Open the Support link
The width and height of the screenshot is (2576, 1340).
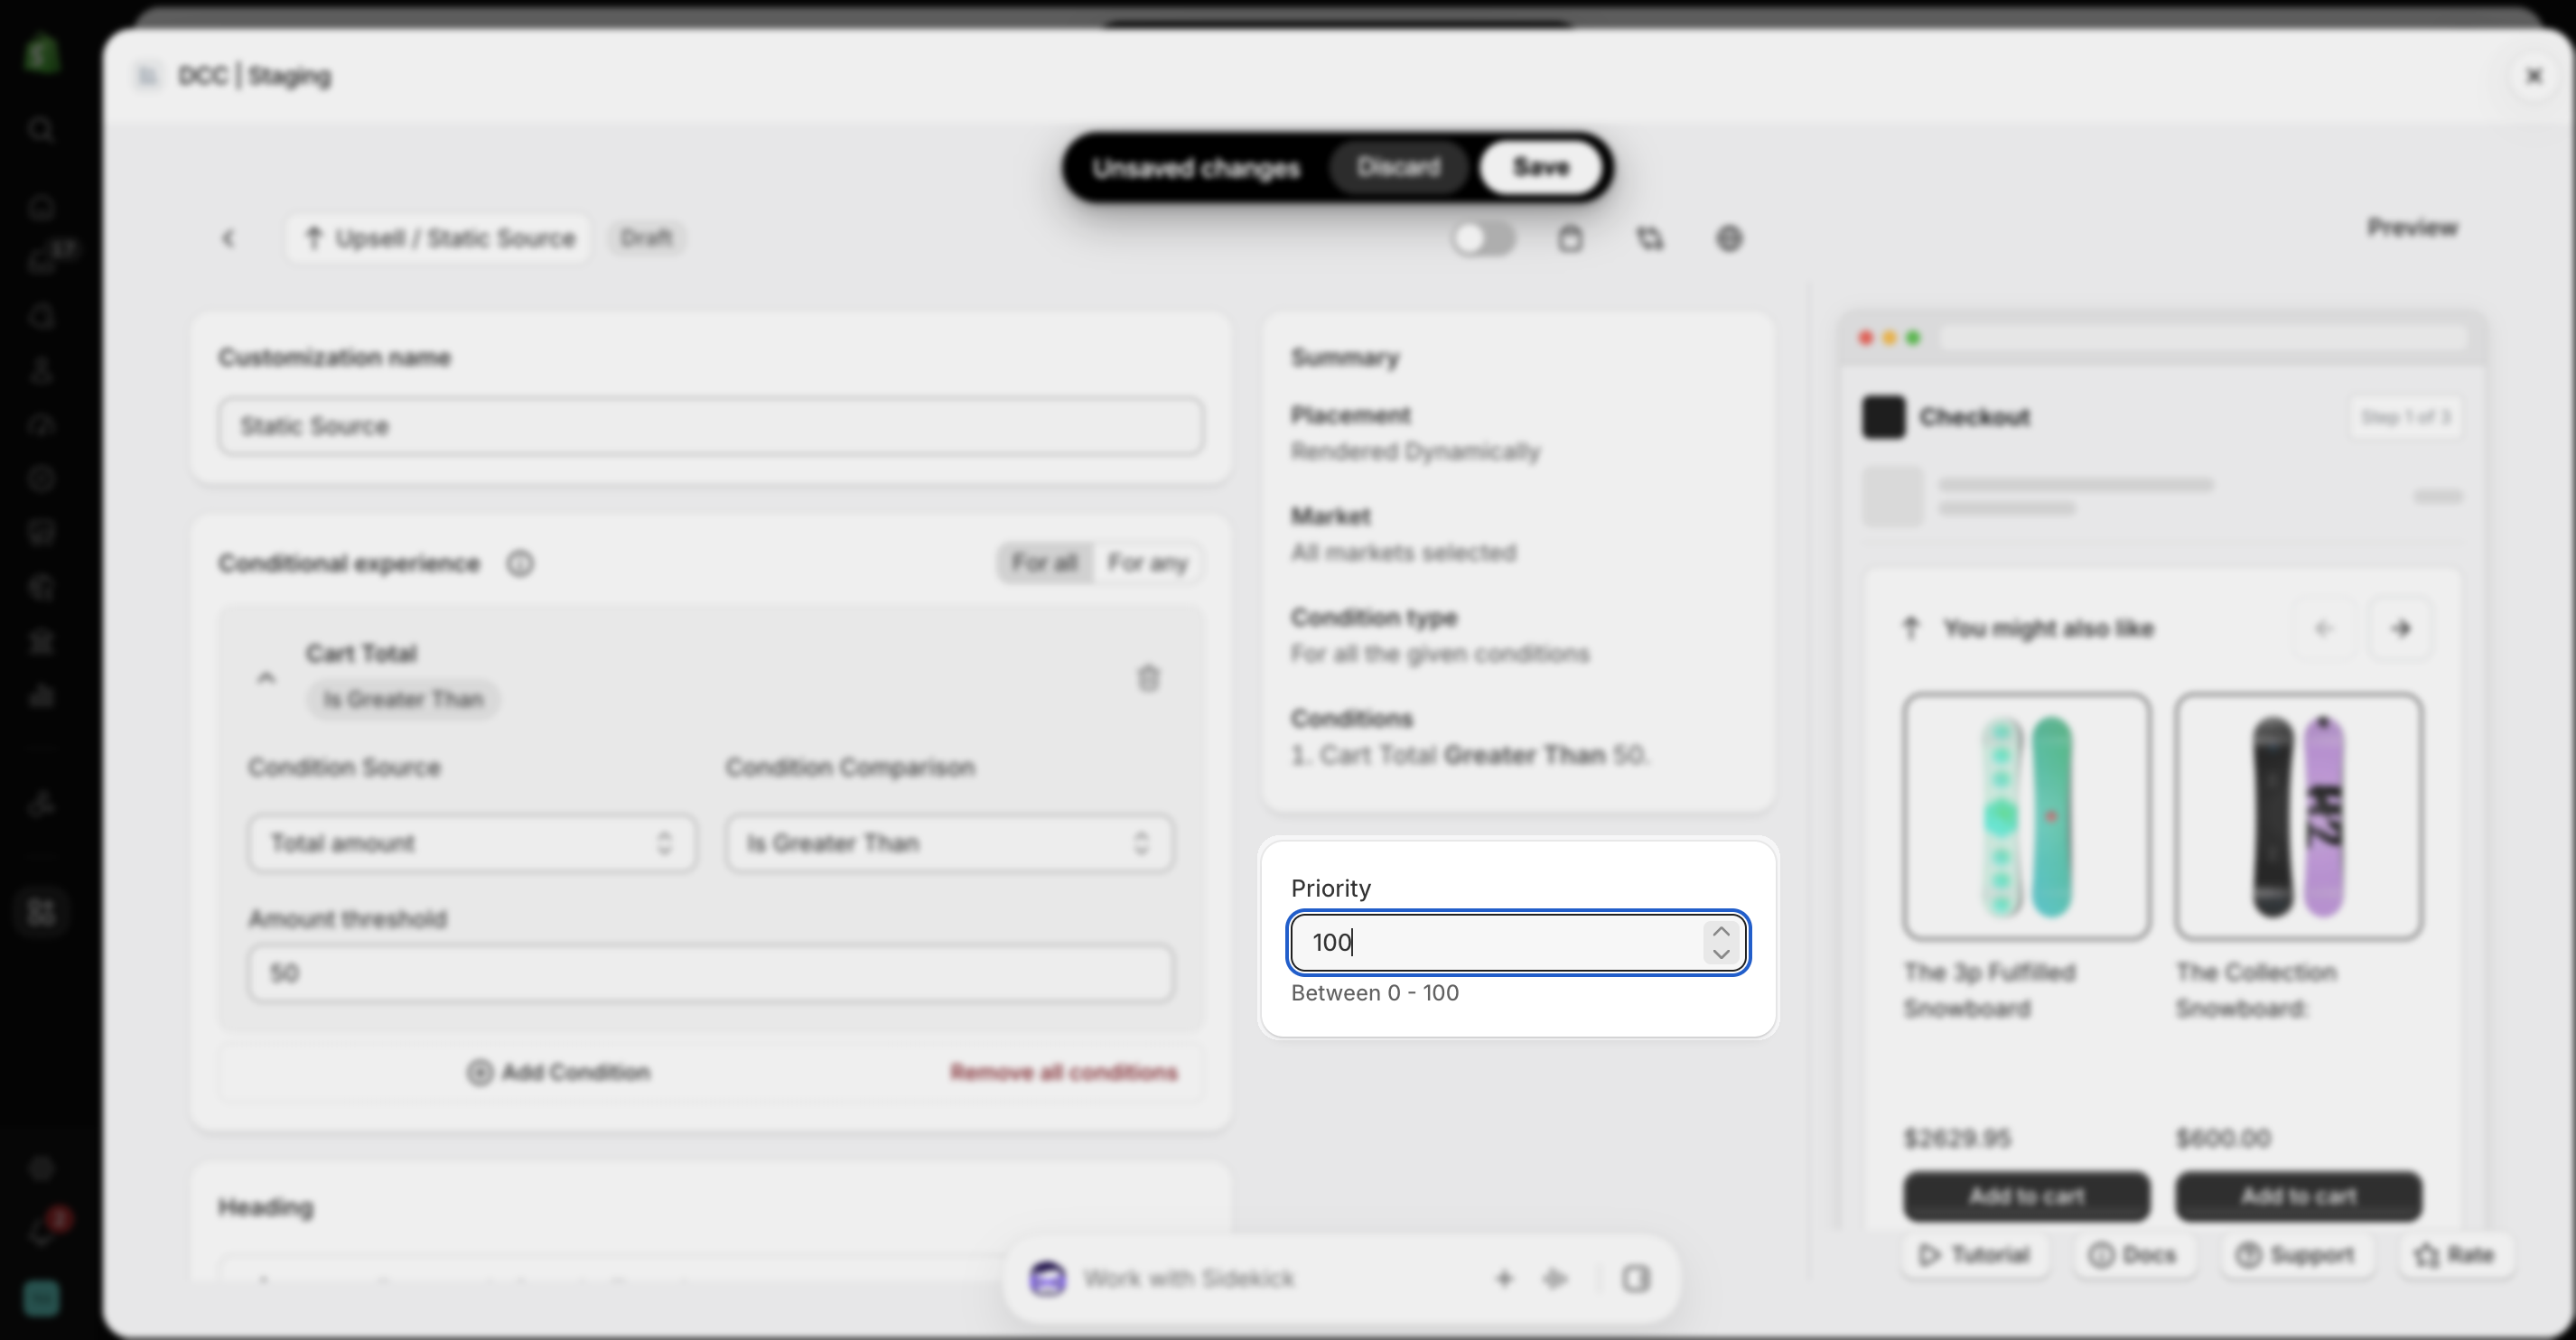pos(2296,1255)
